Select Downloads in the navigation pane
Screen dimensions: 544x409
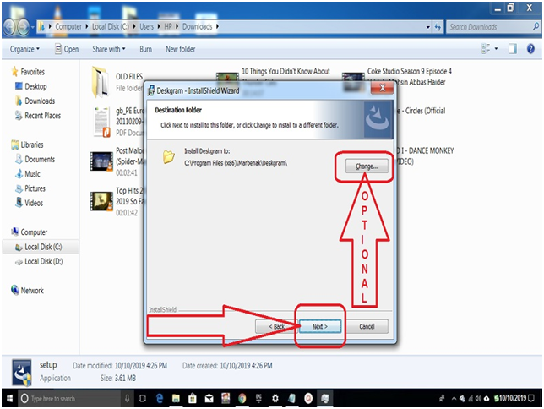point(35,101)
